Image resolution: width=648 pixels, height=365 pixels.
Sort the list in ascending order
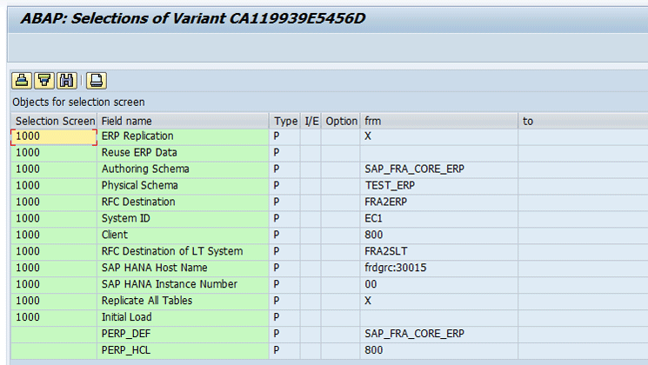tap(22, 81)
